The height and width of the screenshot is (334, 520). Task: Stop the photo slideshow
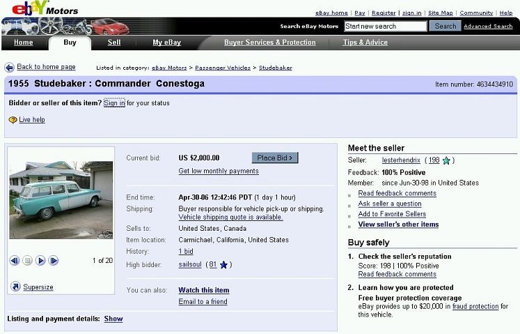[x=28, y=261]
